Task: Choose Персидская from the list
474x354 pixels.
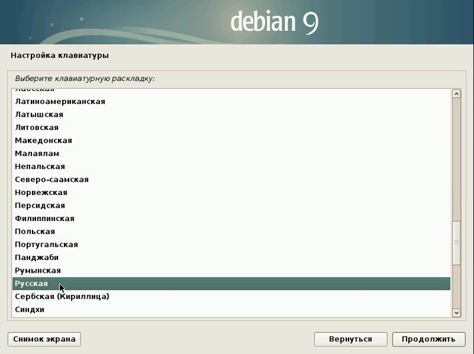Action: (x=40, y=205)
